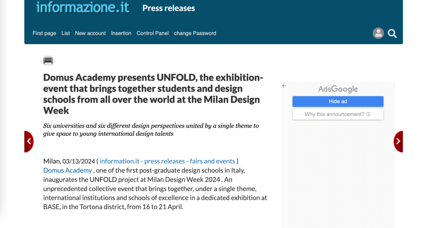Click Why this announcement? button

pos(338,114)
